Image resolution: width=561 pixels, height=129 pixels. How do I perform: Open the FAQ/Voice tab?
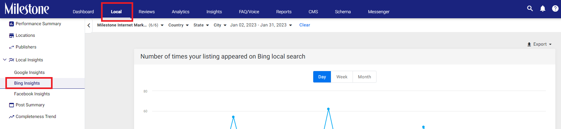pos(249,12)
